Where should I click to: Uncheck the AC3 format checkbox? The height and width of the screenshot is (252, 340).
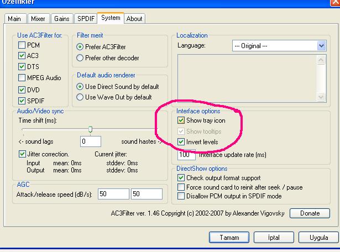(x=23, y=56)
